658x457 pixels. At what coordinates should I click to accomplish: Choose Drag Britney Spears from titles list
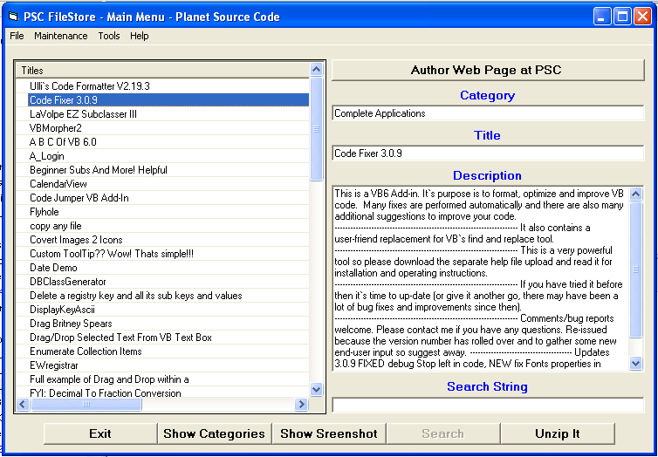tap(71, 324)
